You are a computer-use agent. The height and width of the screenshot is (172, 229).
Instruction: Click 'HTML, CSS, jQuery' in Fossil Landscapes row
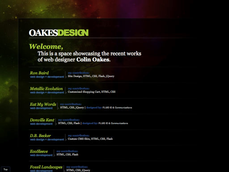(x=78, y=170)
